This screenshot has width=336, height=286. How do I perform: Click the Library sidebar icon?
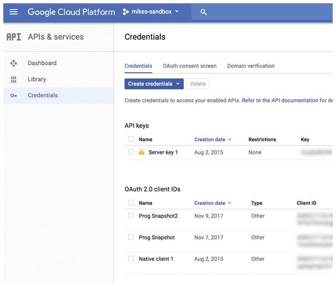pyautogui.click(x=13, y=79)
